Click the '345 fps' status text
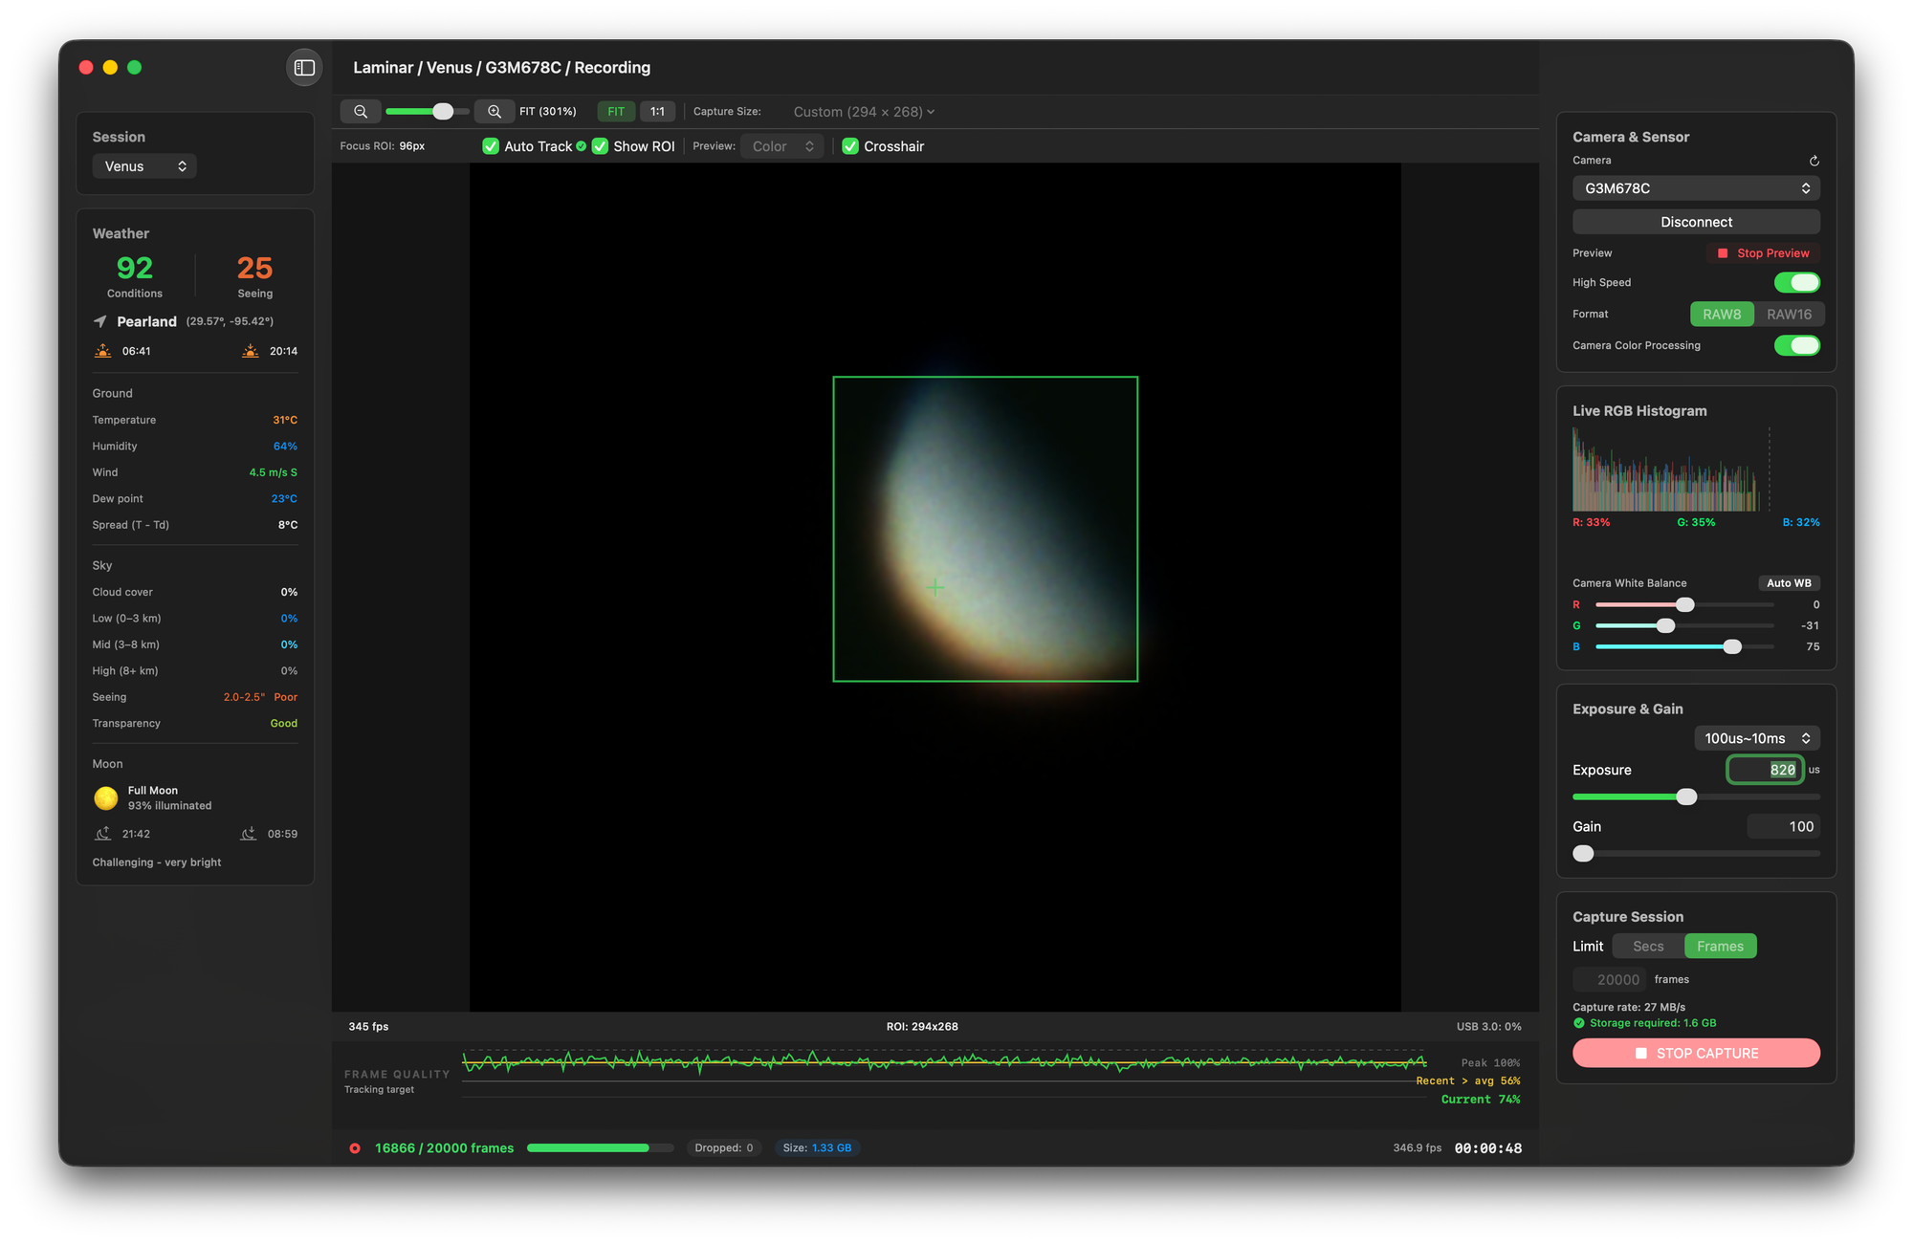The image size is (1913, 1244). point(368,1027)
